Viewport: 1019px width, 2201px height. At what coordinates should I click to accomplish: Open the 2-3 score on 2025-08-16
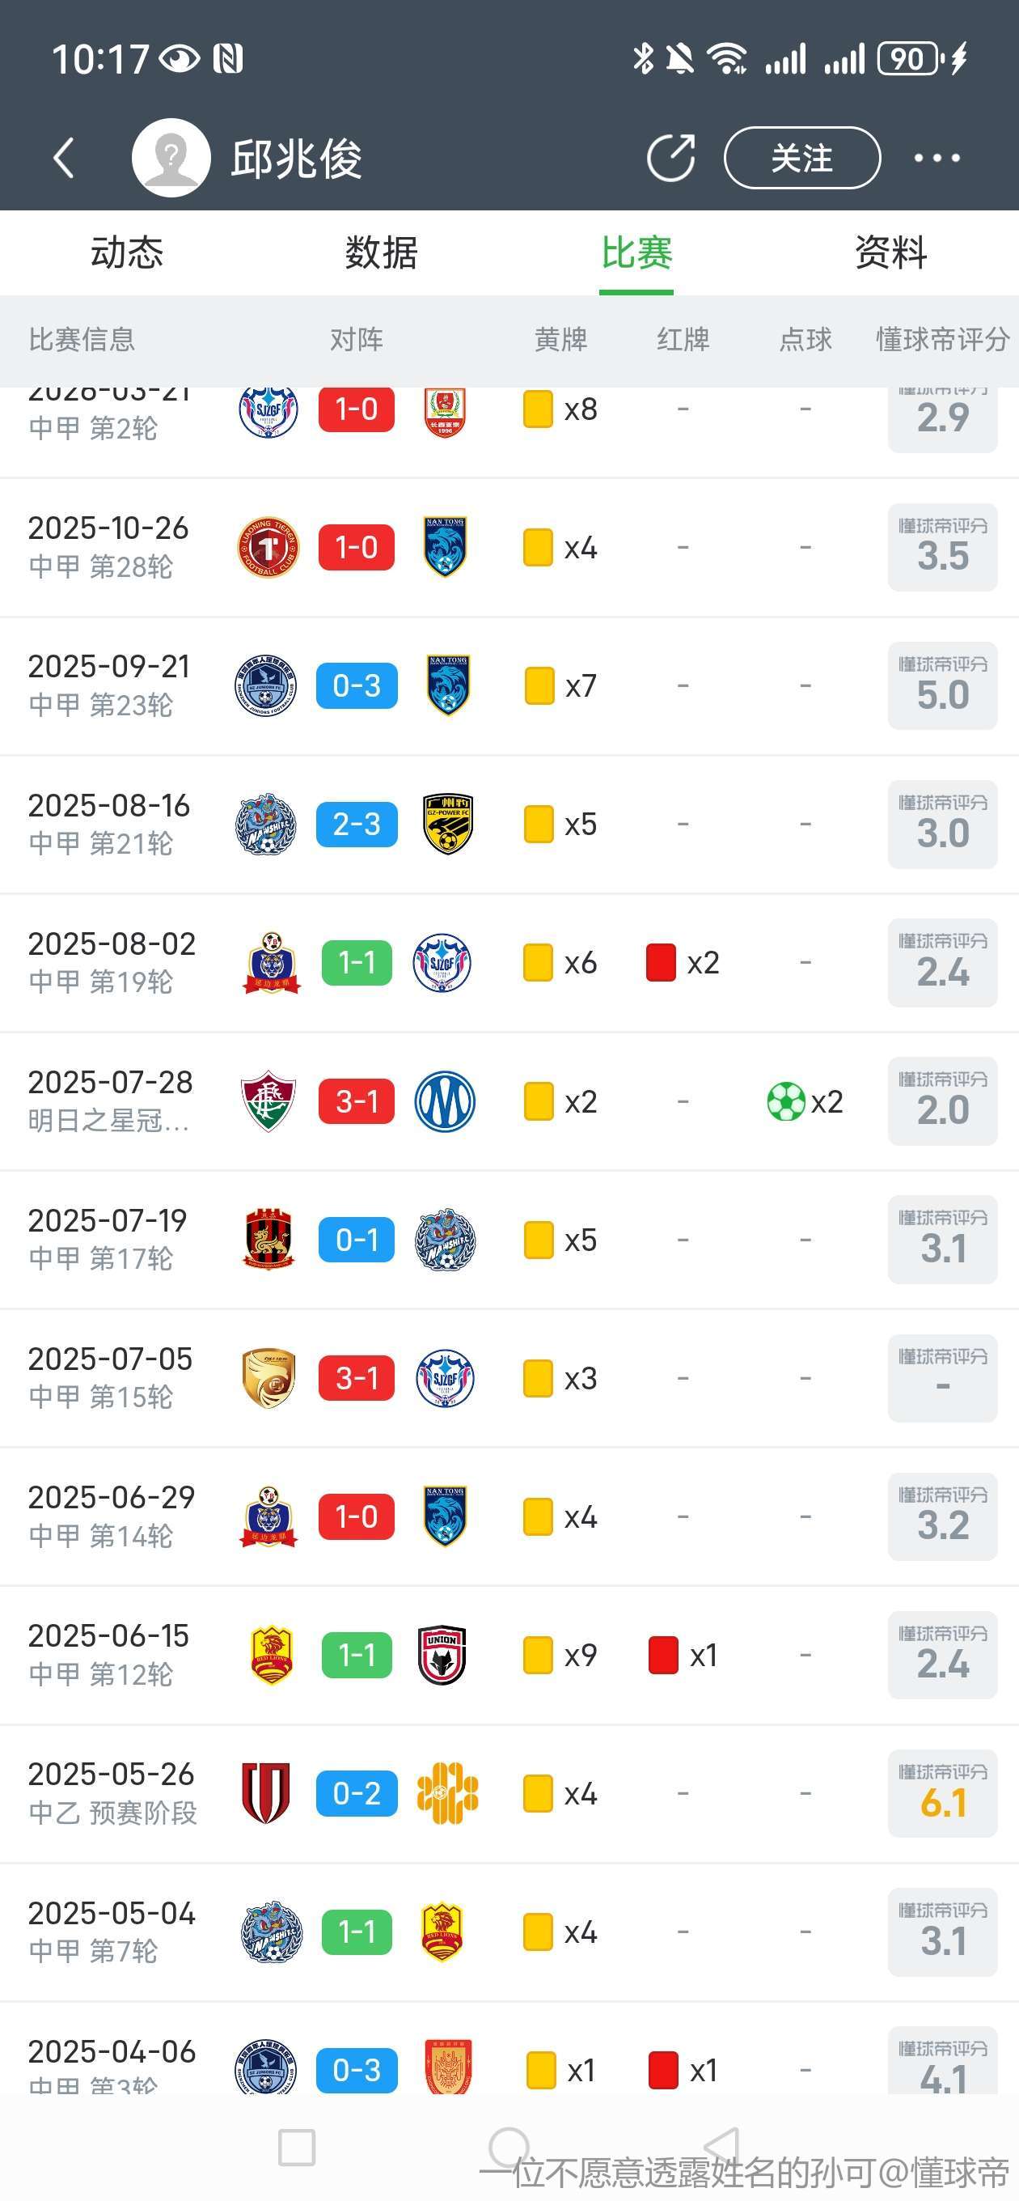[x=357, y=825]
